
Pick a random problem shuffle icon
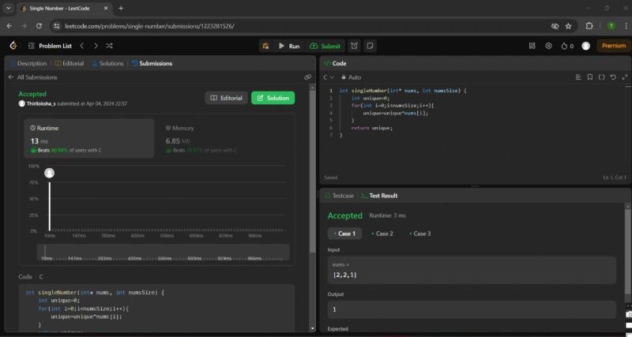pyautogui.click(x=109, y=46)
